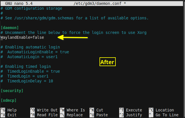Select the ^O Write Out shortcut
The height and width of the screenshot is (118, 185).
point(44,110)
